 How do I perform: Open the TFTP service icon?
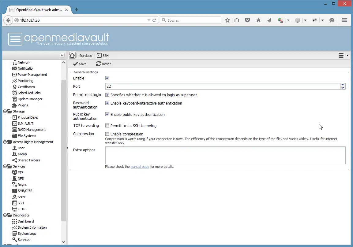15,209
